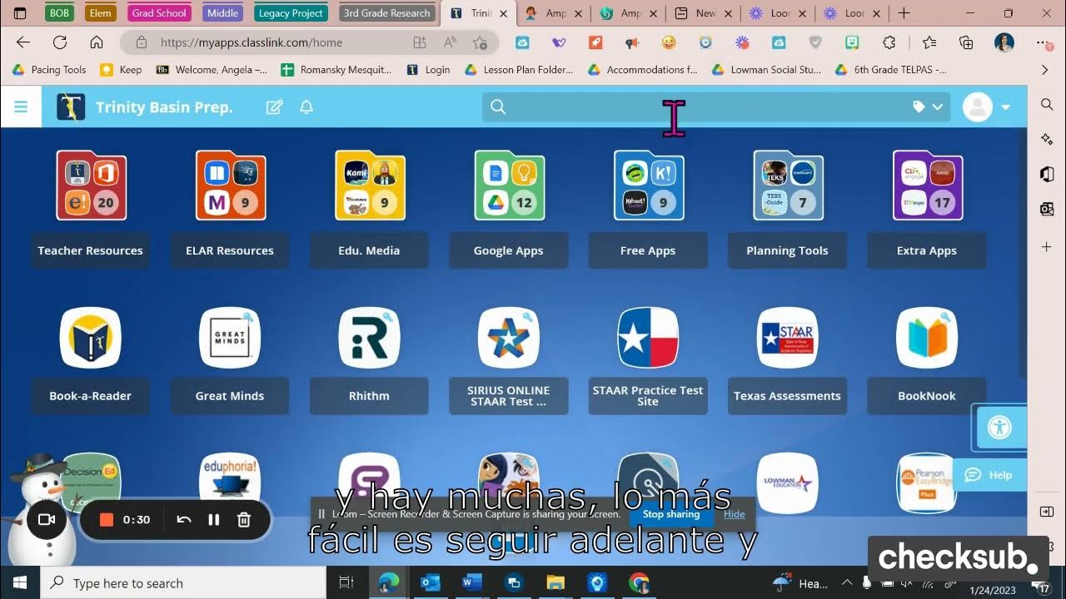The image size is (1066, 599).
Task: Switch to the Elem tab group
Action: coord(101,13)
